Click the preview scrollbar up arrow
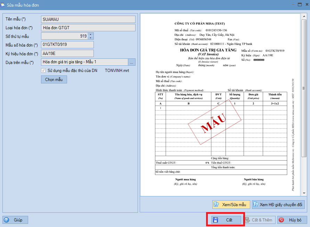 coord(304,16)
